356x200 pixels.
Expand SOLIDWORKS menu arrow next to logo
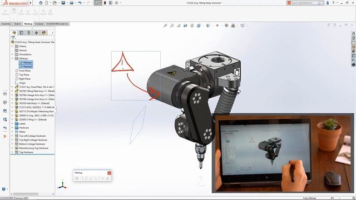click(x=31, y=3)
